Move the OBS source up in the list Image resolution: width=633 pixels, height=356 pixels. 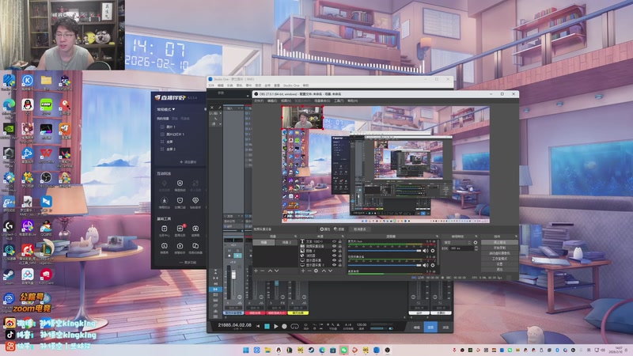324,271
